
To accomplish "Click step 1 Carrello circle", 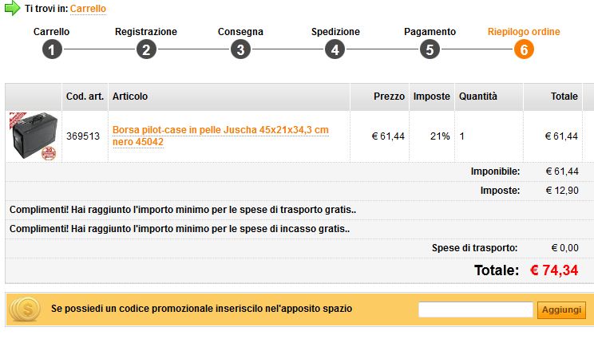I will [x=52, y=49].
